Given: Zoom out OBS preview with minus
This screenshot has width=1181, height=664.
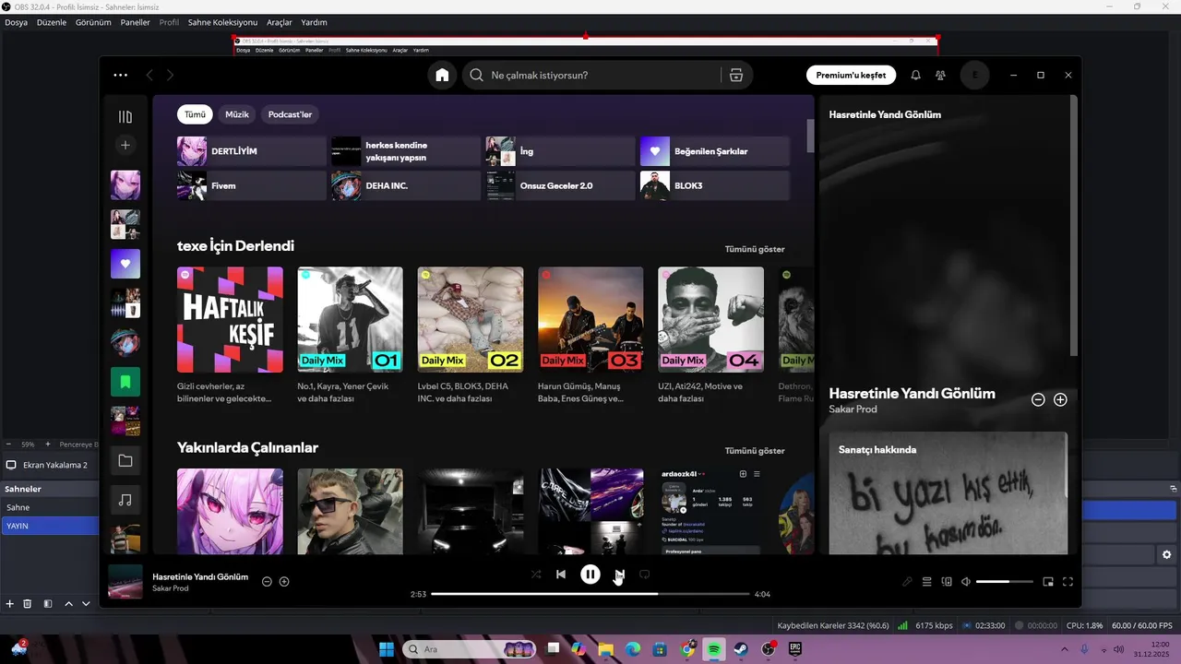Looking at the screenshot, I should [x=8, y=445].
